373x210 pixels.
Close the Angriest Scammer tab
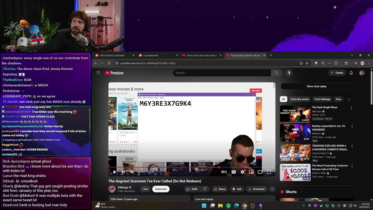point(264,55)
